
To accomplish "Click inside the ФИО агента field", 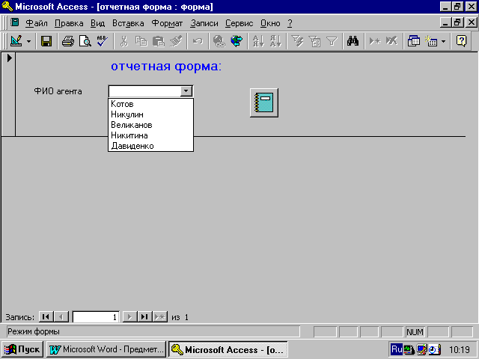I will (144, 91).
